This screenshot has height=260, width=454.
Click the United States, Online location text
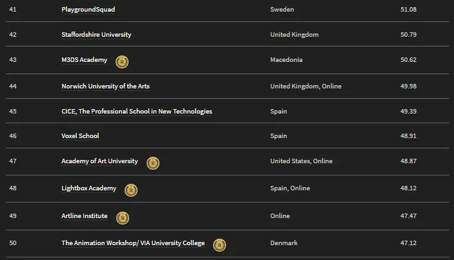[302, 161]
